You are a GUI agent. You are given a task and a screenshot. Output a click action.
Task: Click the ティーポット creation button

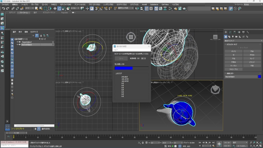[x=233, y=65]
